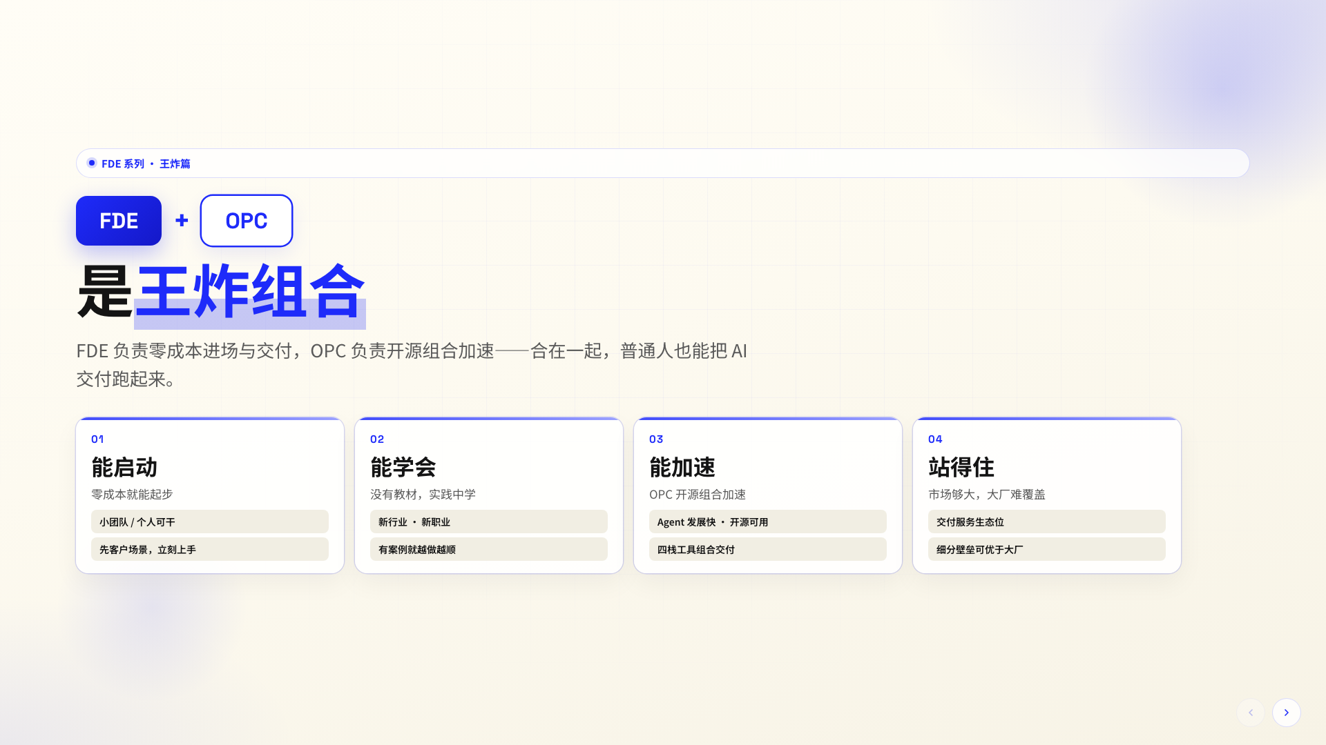Click the blue dot in FDE 系列 pill
This screenshot has height=745, width=1326.
tap(91, 163)
